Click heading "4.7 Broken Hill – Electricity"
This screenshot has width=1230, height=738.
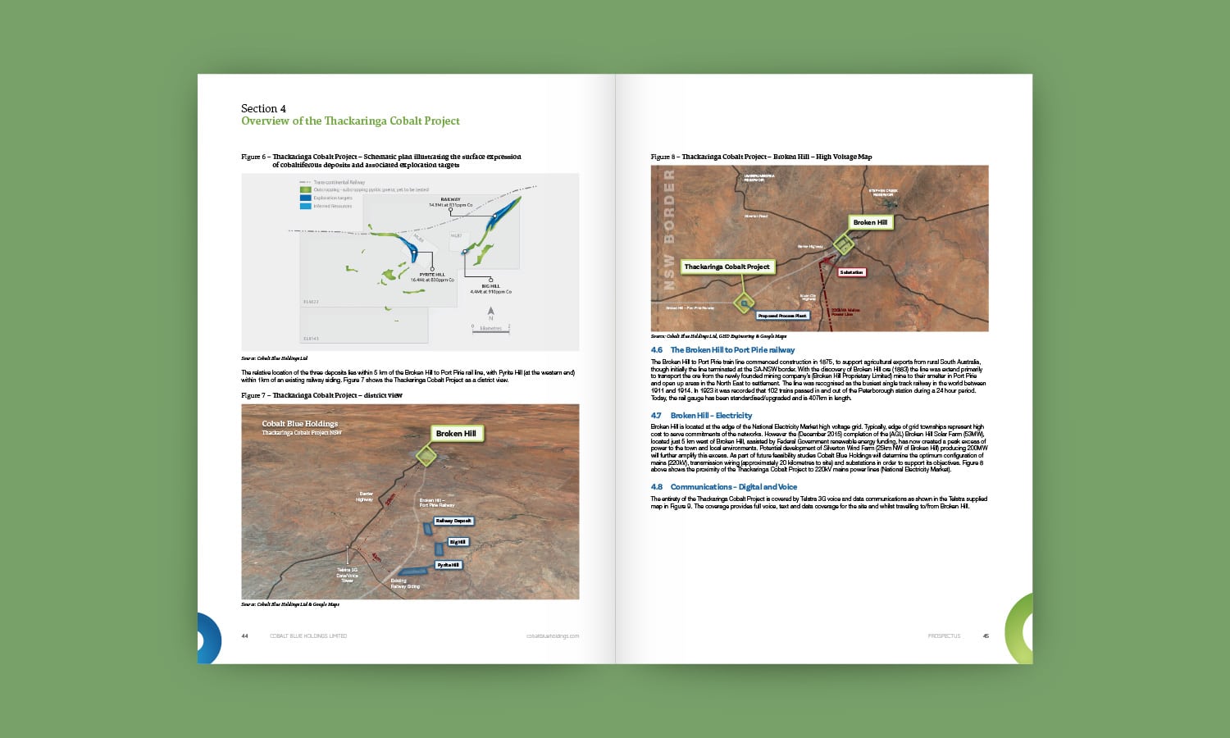tap(701, 416)
